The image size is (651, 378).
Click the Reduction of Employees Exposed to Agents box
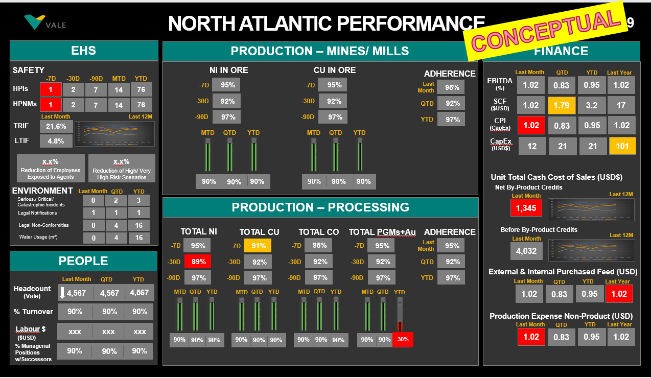tap(51, 168)
